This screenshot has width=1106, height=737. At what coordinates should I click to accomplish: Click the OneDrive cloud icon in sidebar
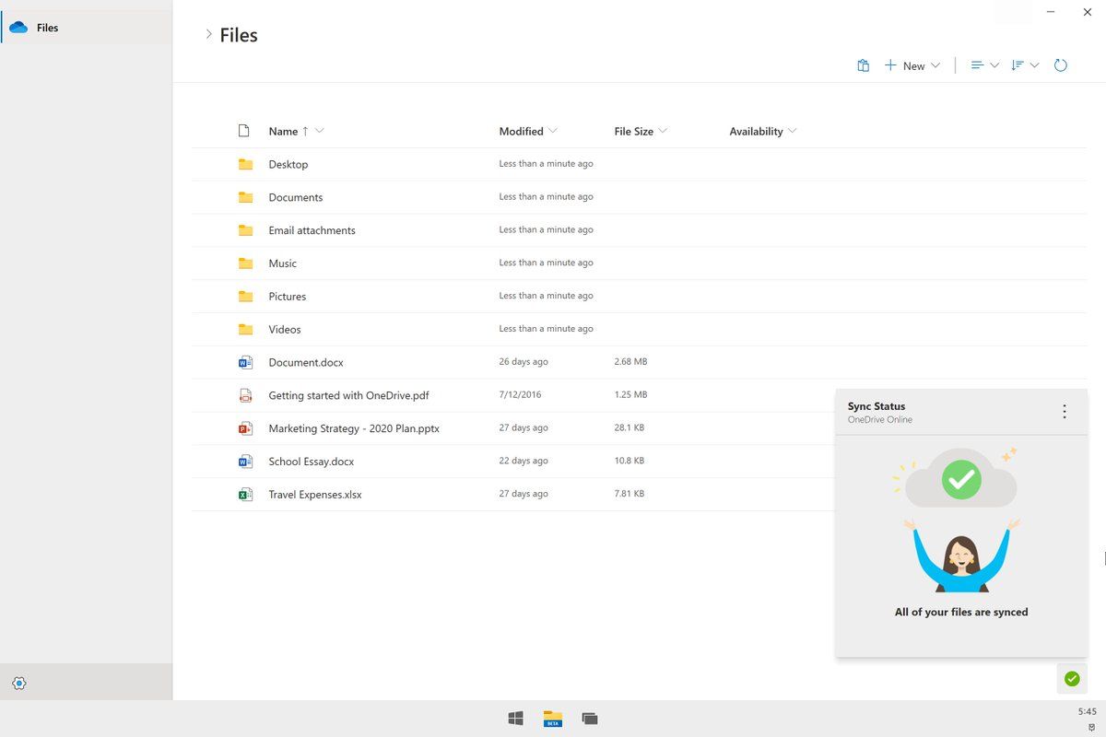[18, 28]
